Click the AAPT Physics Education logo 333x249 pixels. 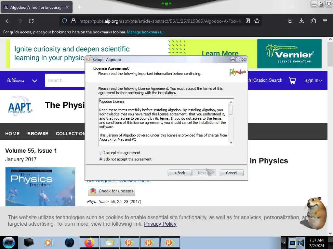point(20,106)
